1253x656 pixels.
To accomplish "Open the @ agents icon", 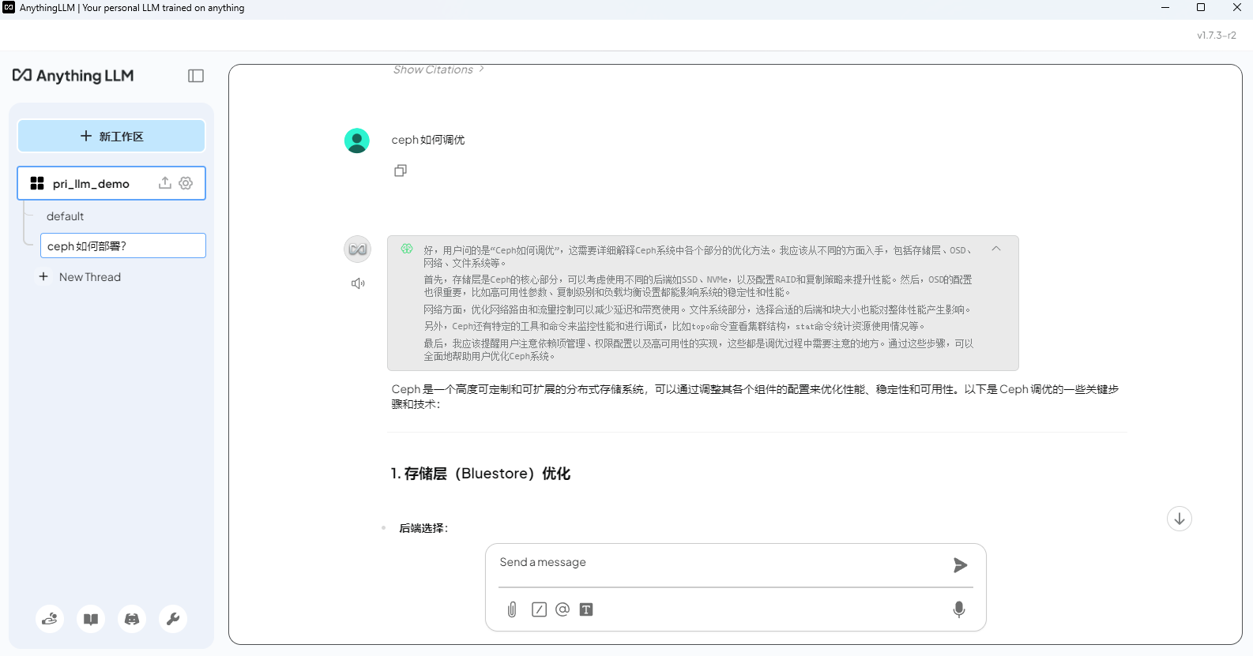I will (x=563, y=609).
